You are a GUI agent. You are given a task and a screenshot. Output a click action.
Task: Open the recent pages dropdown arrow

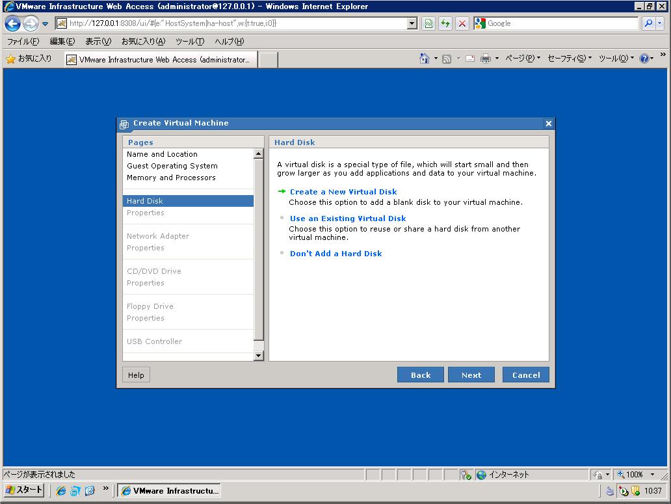(x=45, y=24)
